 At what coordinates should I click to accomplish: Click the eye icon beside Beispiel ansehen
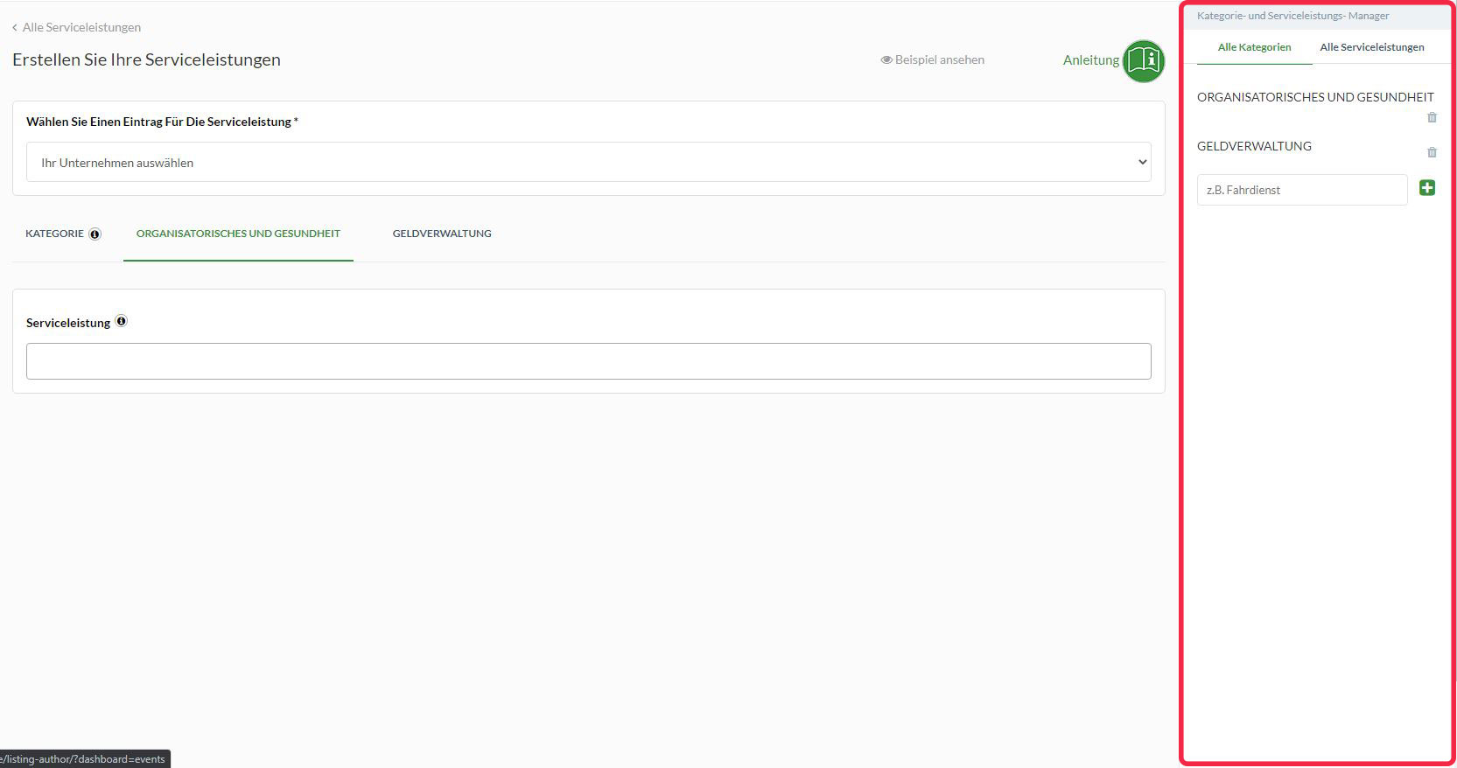click(x=886, y=60)
